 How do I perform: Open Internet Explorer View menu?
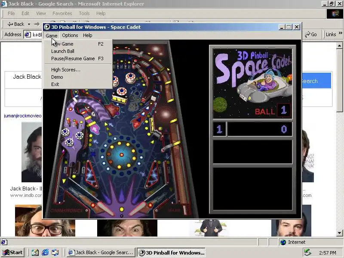click(x=41, y=13)
